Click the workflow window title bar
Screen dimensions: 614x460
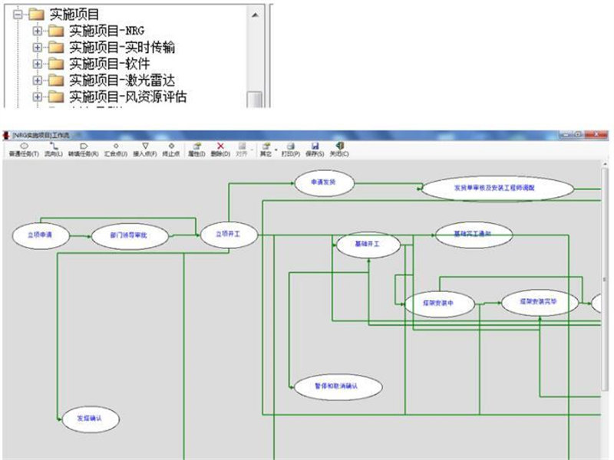(x=305, y=136)
